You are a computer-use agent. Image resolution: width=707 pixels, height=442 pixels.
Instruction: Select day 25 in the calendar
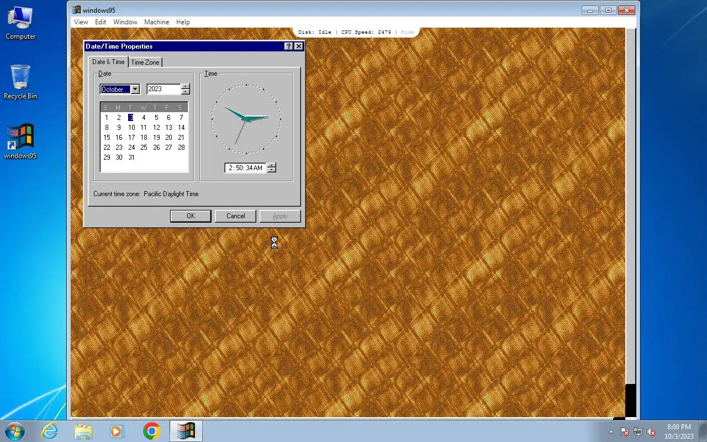point(144,148)
